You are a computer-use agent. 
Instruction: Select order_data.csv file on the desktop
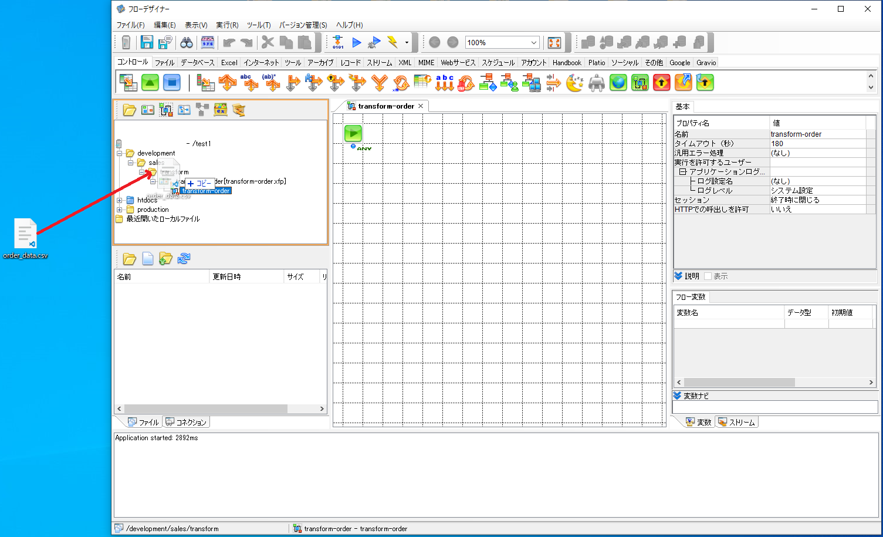tap(25, 238)
